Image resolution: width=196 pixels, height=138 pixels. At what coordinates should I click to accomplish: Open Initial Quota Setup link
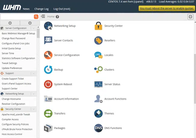[11, 48]
